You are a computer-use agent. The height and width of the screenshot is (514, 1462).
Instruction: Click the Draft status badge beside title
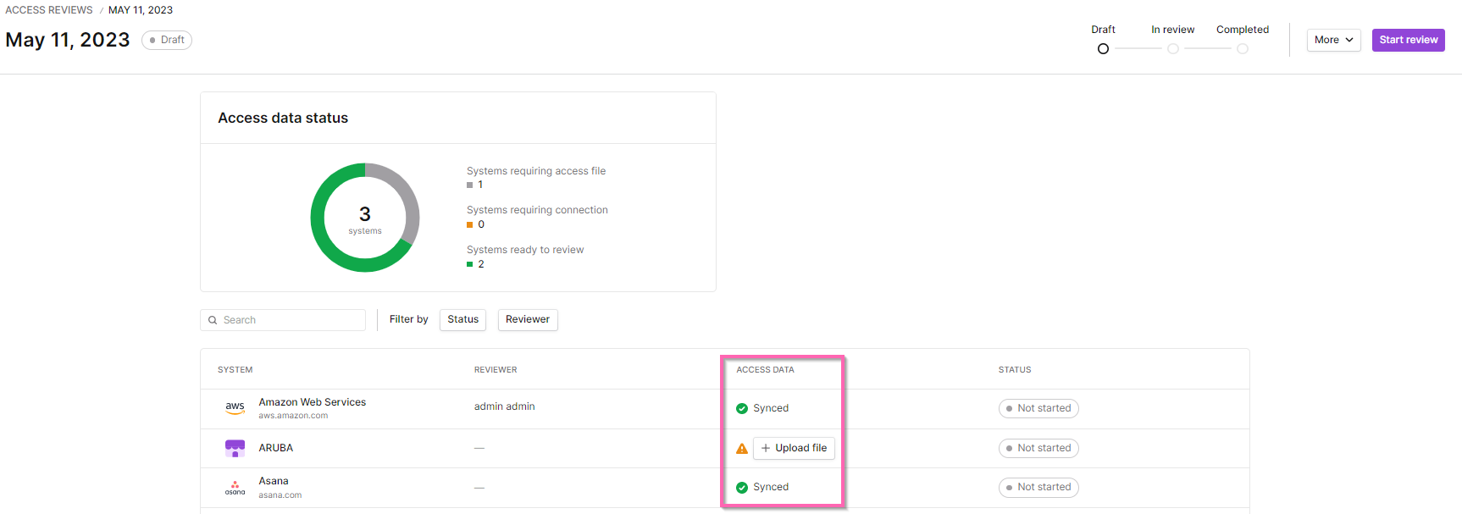167,40
